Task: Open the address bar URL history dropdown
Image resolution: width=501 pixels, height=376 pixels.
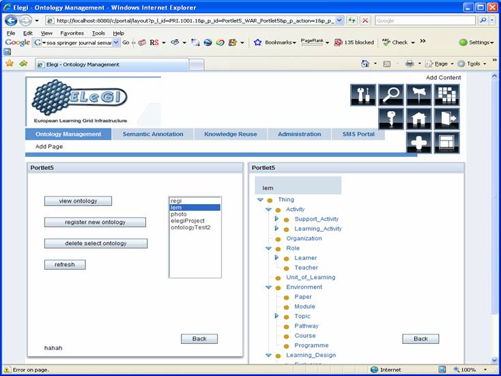Action: pos(340,20)
